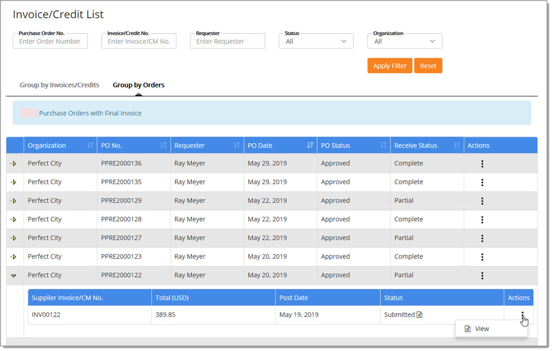
Task: Click the document icon beside Submitted status
Action: 420,315
